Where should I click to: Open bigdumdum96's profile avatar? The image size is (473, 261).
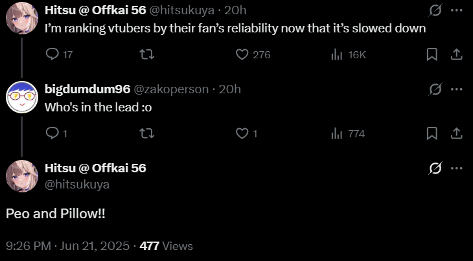click(21, 97)
